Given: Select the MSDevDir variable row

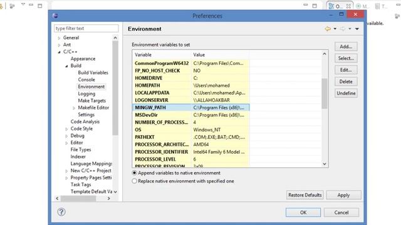Looking at the screenshot, I should tap(190, 115).
